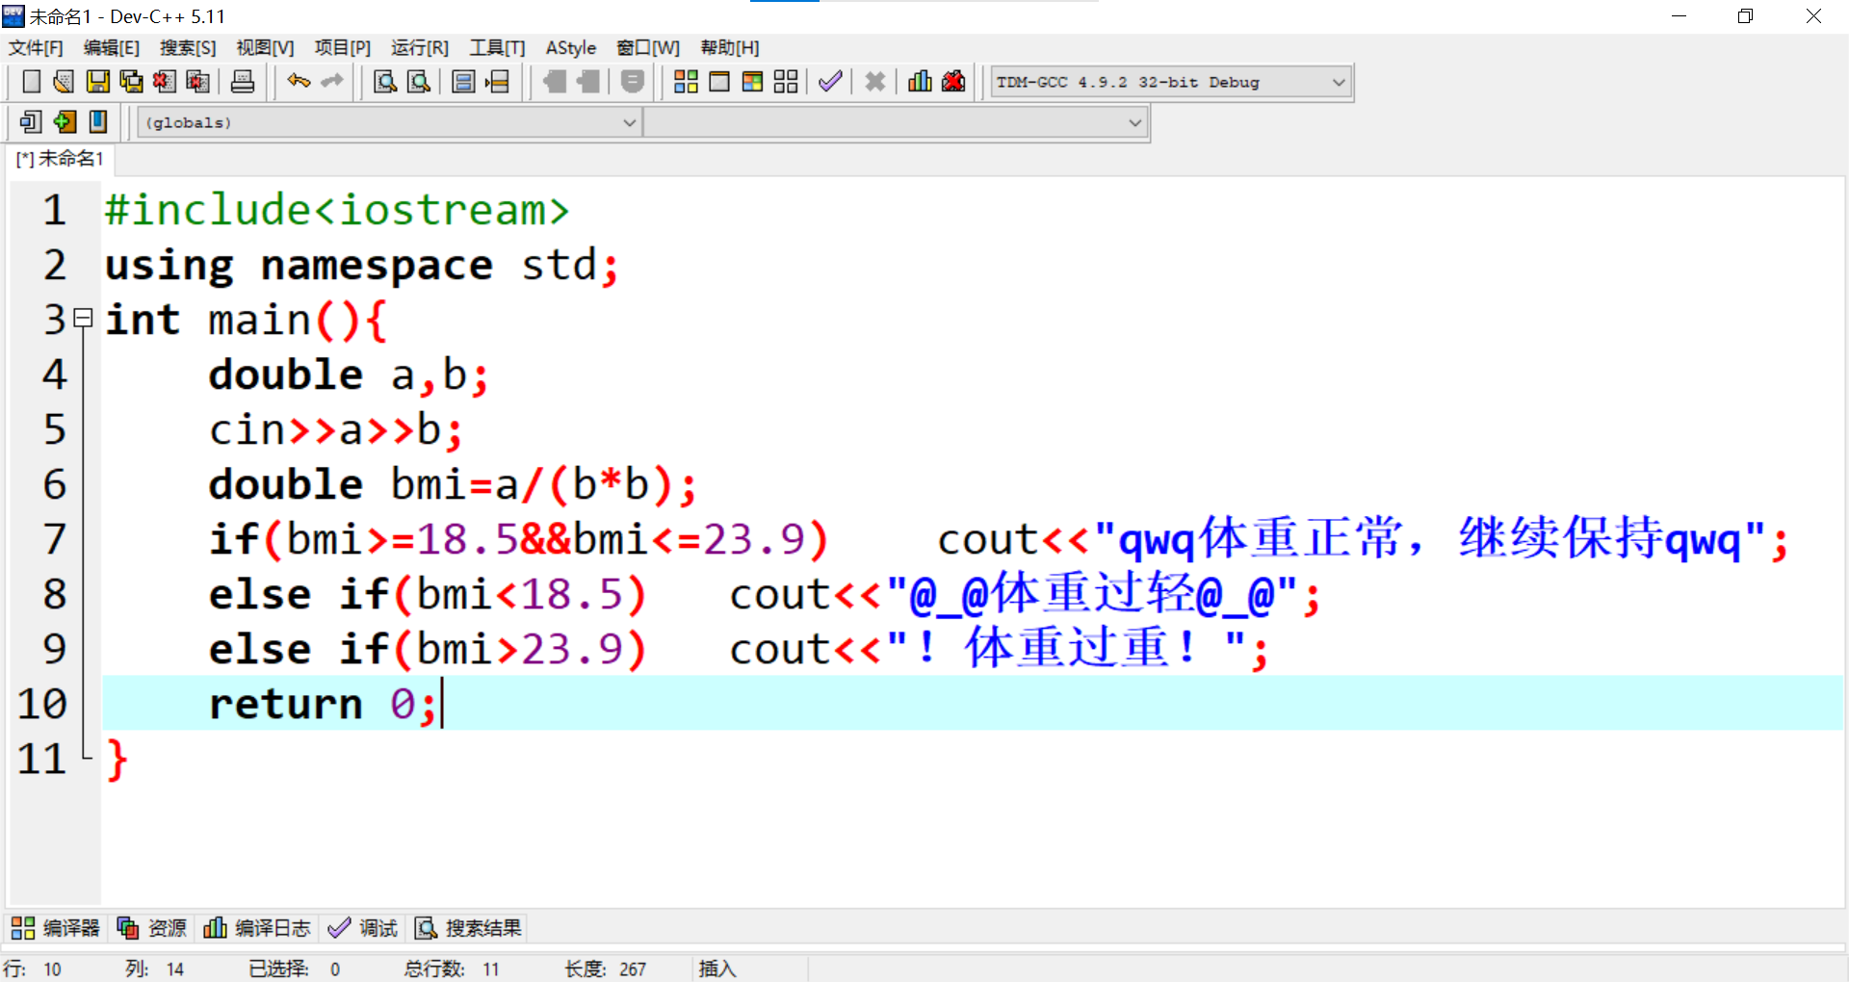Viewport: 1849px width, 982px height.
Task: Click the 总行数 11 status entry
Action: coord(452,969)
